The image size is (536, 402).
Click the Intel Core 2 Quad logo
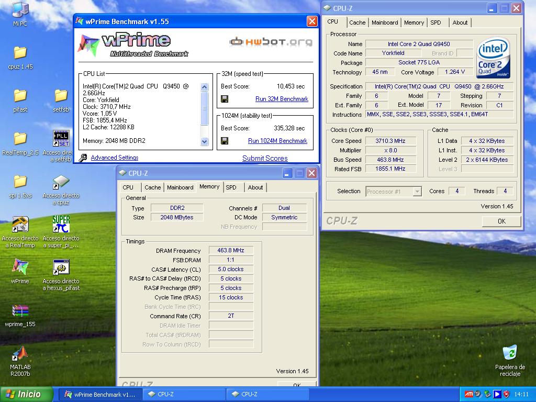click(x=493, y=58)
